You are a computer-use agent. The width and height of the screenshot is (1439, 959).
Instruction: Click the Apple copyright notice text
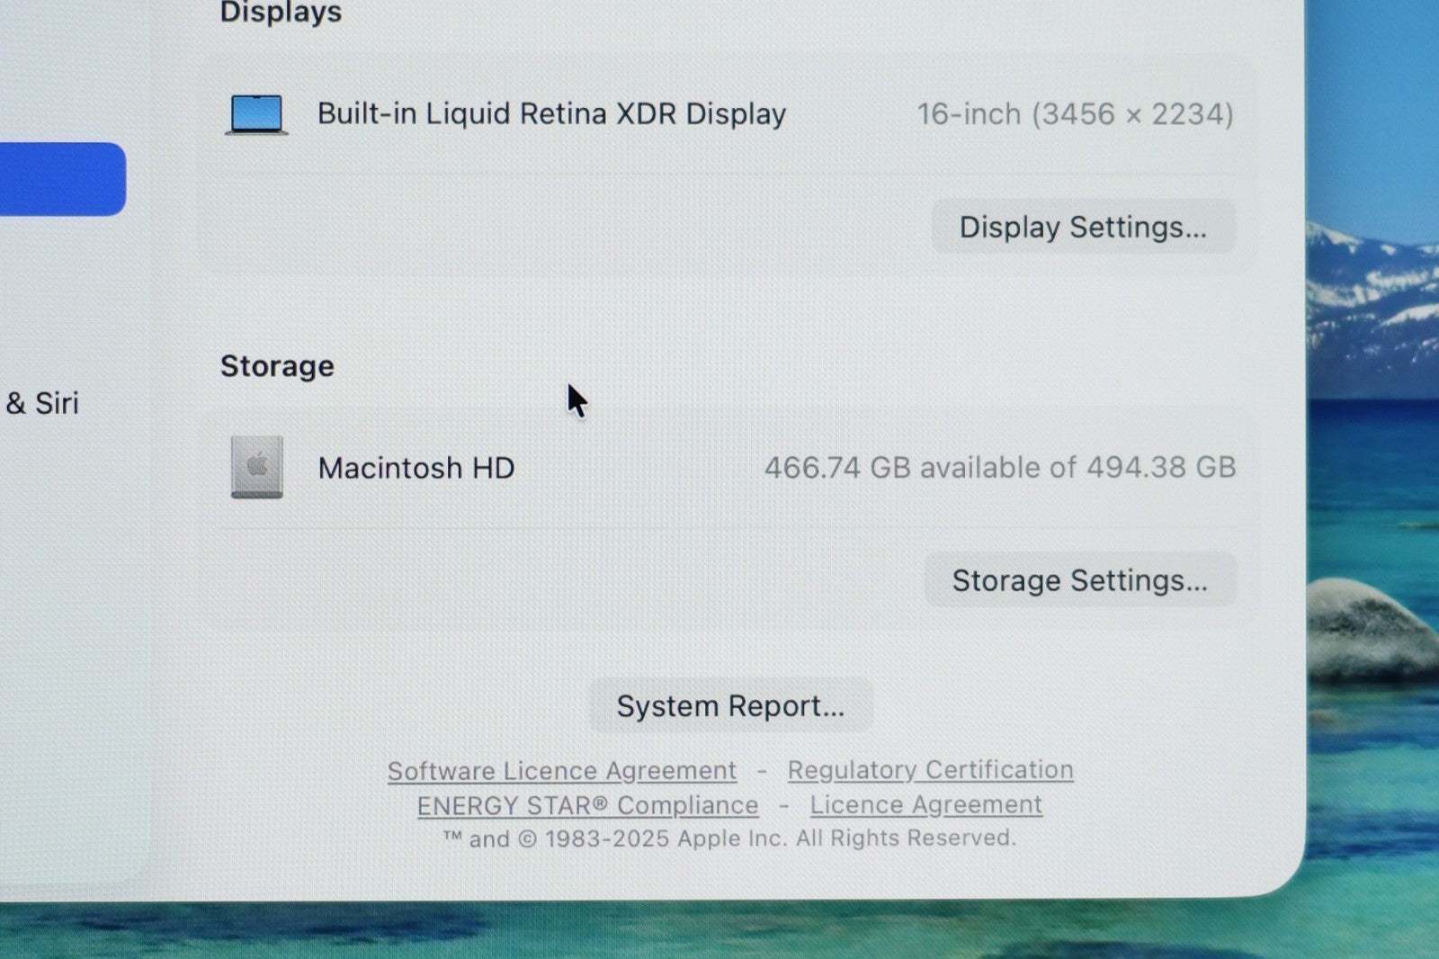point(729,838)
